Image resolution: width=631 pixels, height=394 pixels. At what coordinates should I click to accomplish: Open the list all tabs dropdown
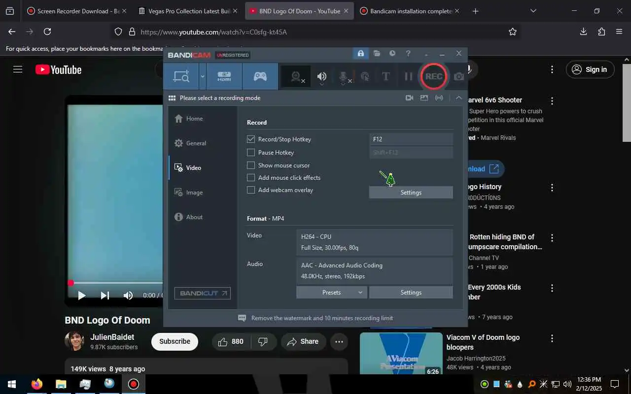tap(533, 11)
